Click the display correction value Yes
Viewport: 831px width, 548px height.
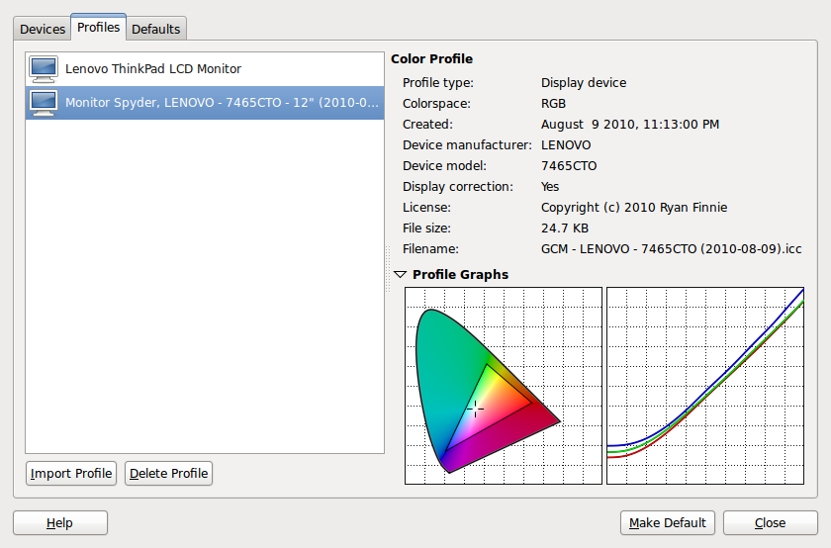(x=550, y=187)
